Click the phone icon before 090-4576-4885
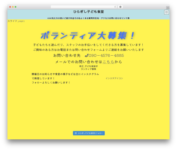 [87, 55]
